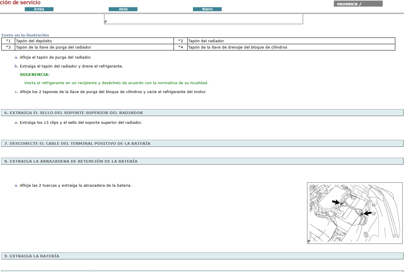The width and height of the screenshot is (404, 272).
Task: Open the battery clamp illustration image
Action: tap(355, 213)
